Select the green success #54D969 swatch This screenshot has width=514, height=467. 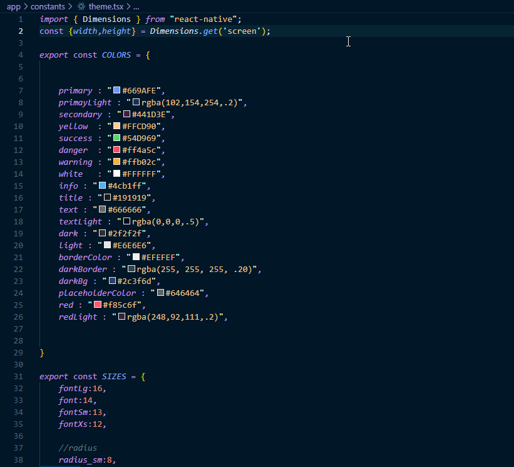point(116,139)
